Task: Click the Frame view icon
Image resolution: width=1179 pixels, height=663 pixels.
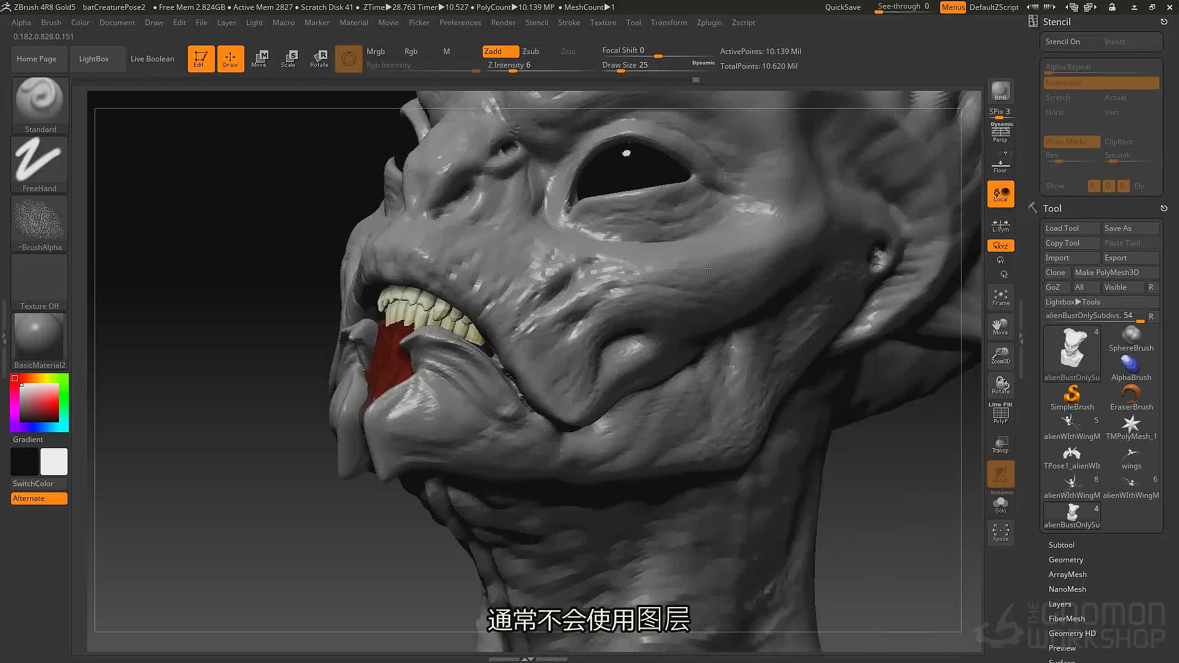Action: pyautogui.click(x=1000, y=298)
